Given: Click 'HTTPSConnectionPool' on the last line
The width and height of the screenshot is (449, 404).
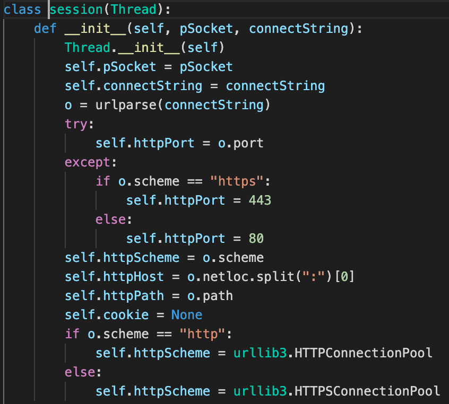Looking at the screenshot, I should click(367, 391).
